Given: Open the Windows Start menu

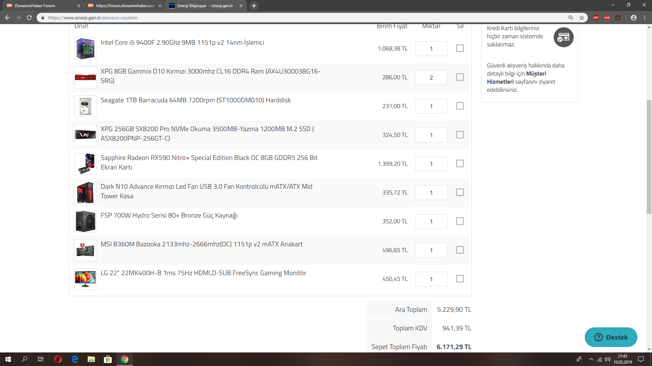Looking at the screenshot, I should coord(8,359).
